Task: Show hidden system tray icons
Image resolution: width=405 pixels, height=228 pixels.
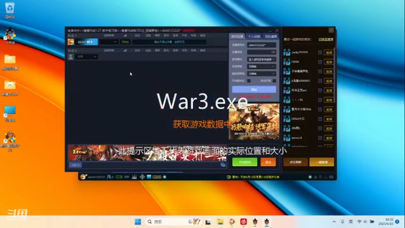Action: pyautogui.click(x=334, y=222)
